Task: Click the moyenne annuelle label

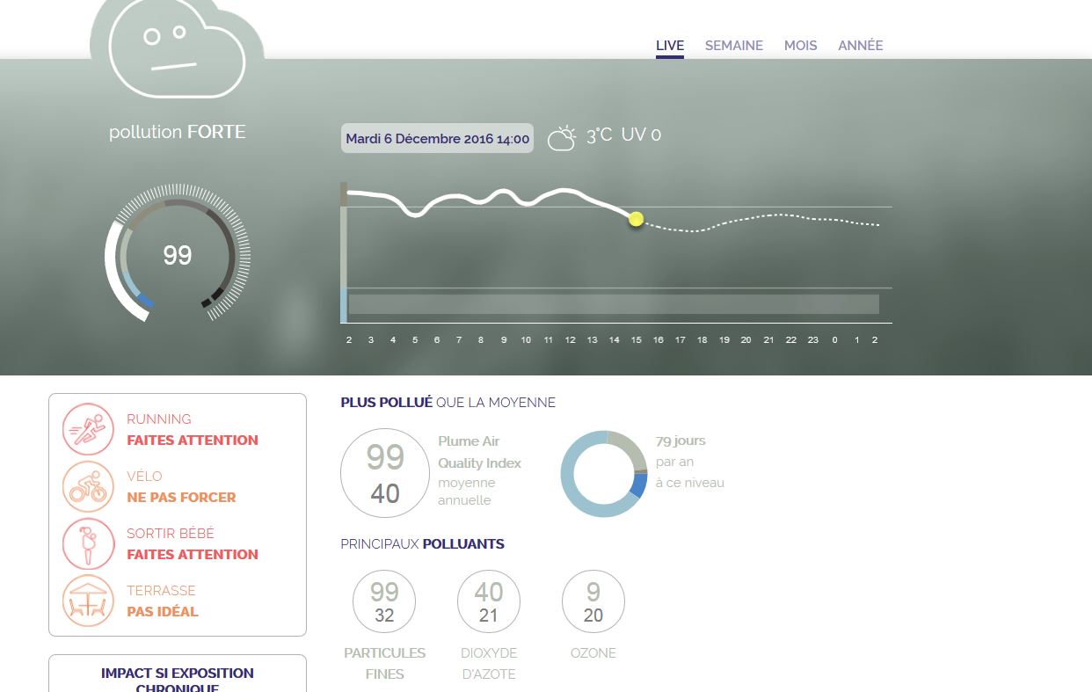Action: [x=467, y=492]
